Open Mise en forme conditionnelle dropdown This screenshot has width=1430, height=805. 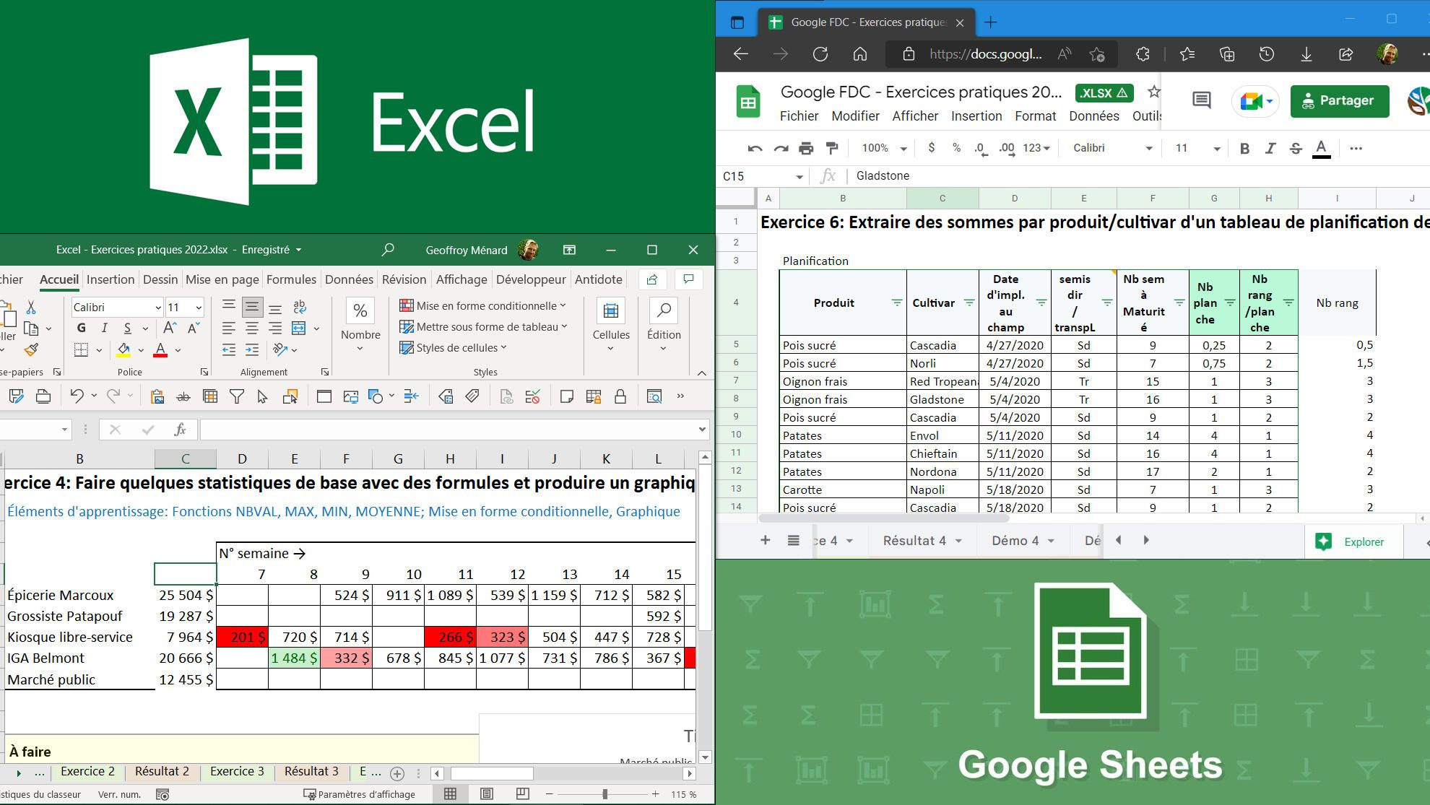482,305
